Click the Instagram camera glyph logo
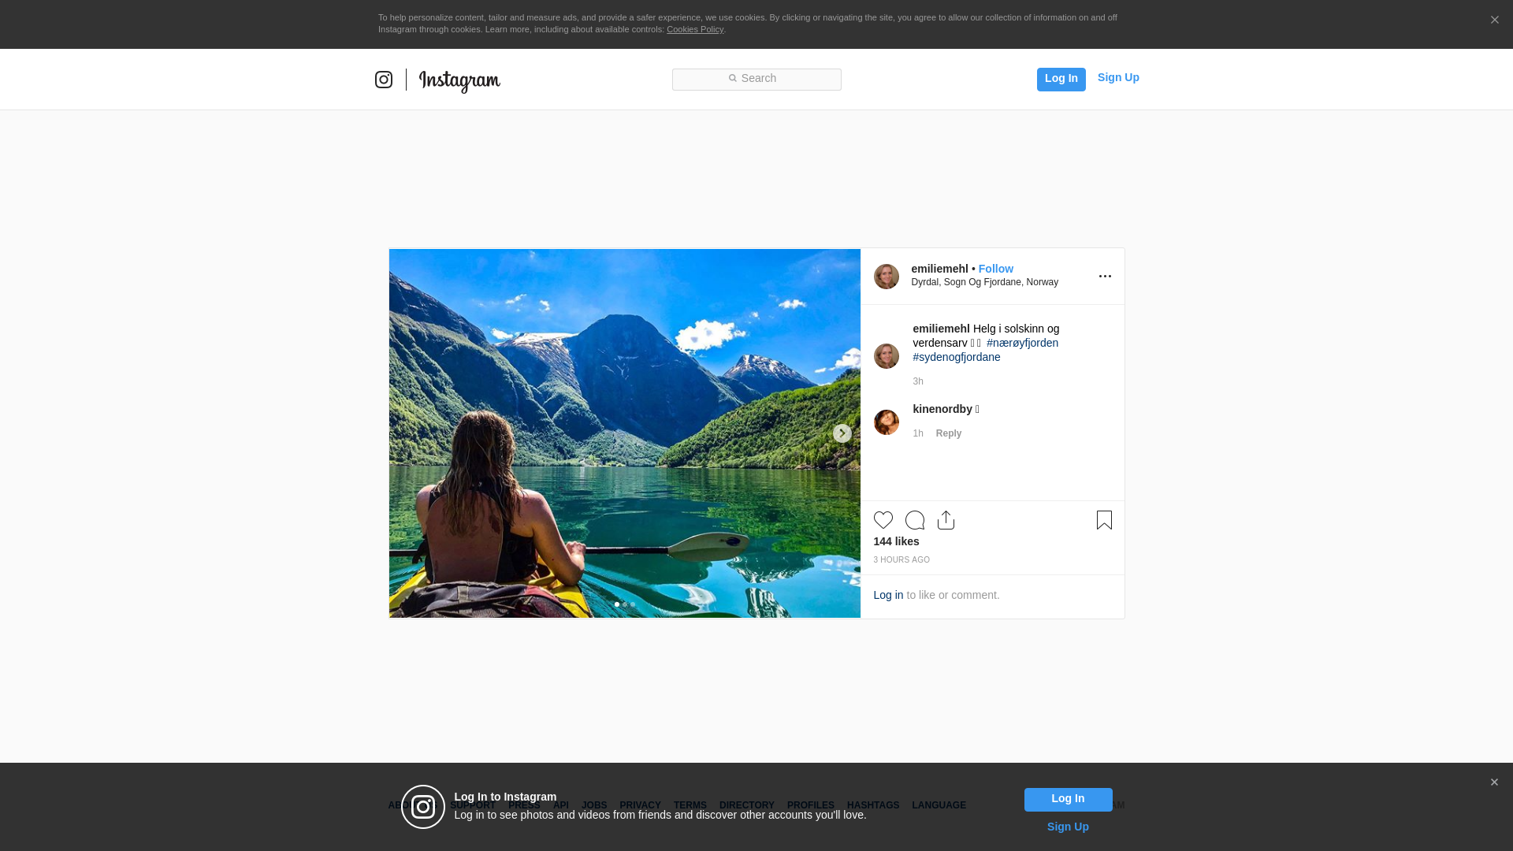 click(384, 80)
